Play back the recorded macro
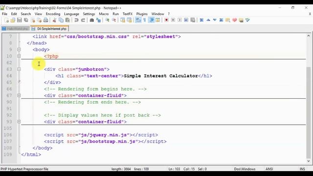The width and height of the screenshot is (313, 176). pyautogui.click(x=179, y=20)
